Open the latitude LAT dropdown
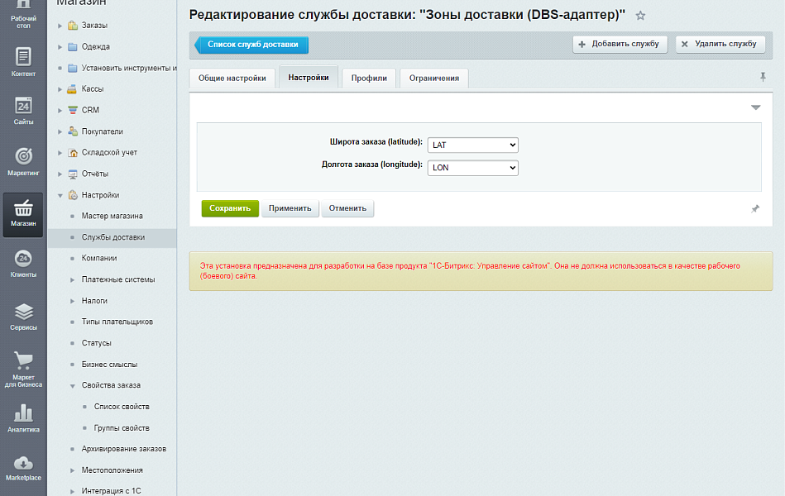 pos(472,144)
